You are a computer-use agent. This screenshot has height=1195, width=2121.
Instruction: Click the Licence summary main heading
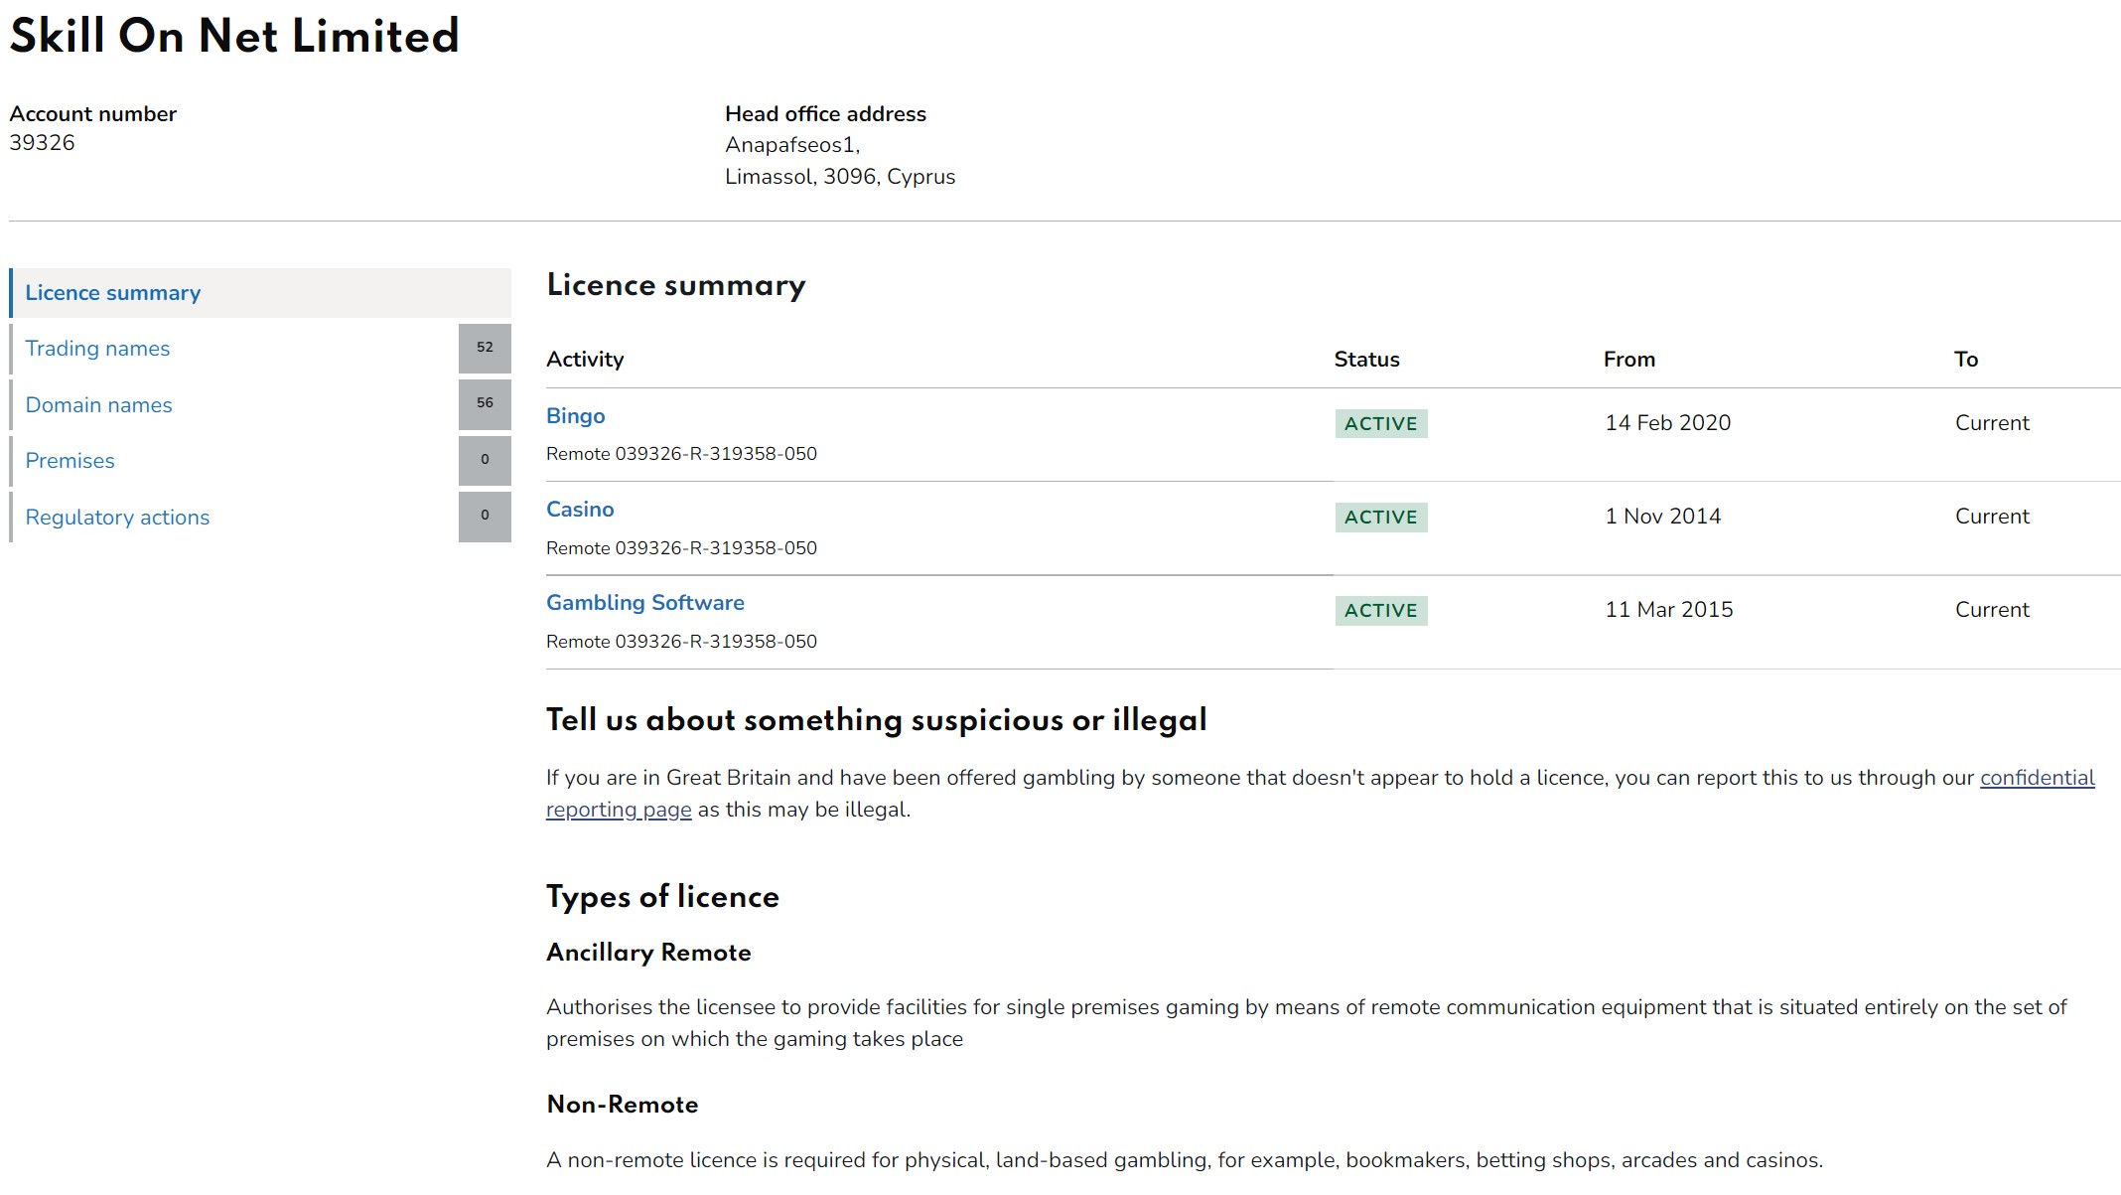(676, 286)
